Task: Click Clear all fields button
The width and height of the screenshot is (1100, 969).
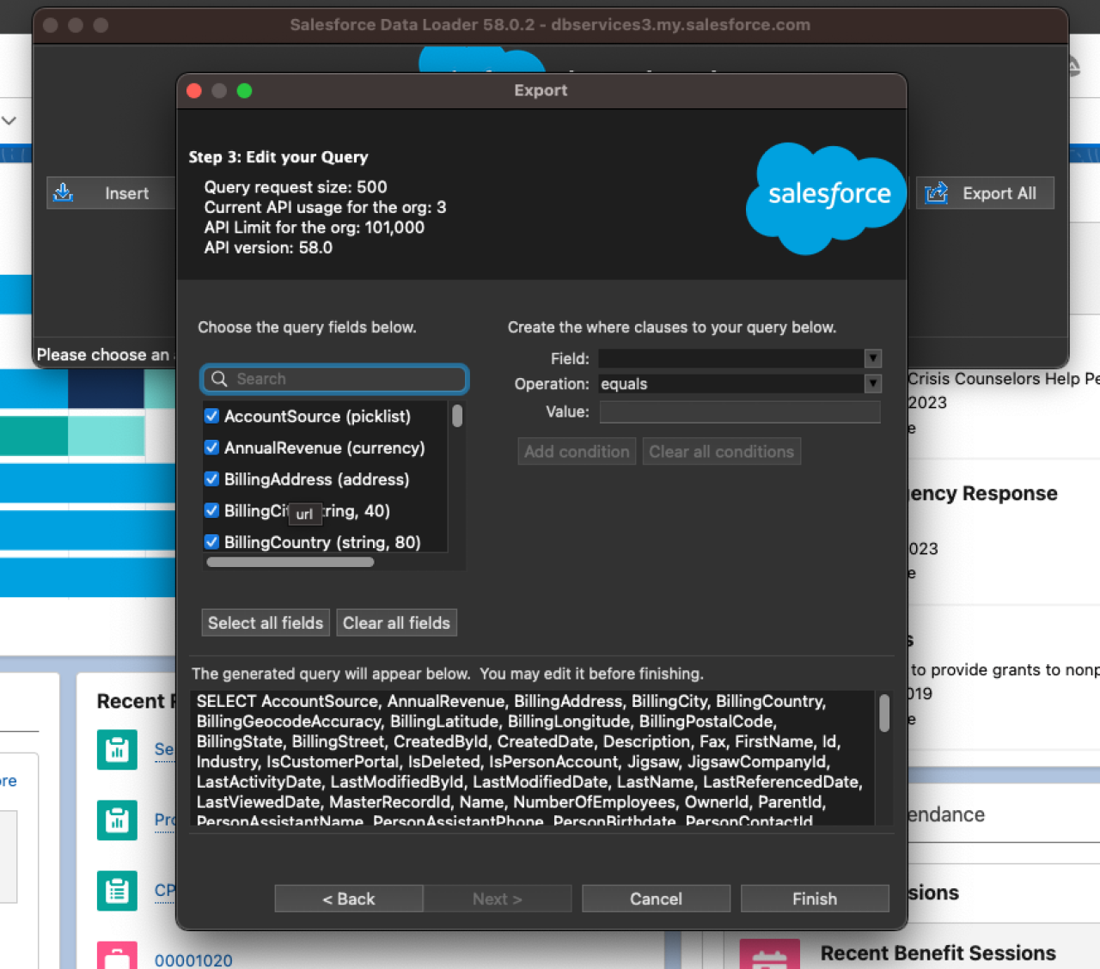Action: [x=396, y=623]
